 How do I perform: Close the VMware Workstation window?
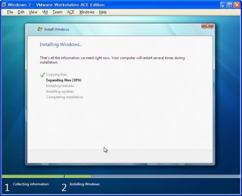pos(237,5)
